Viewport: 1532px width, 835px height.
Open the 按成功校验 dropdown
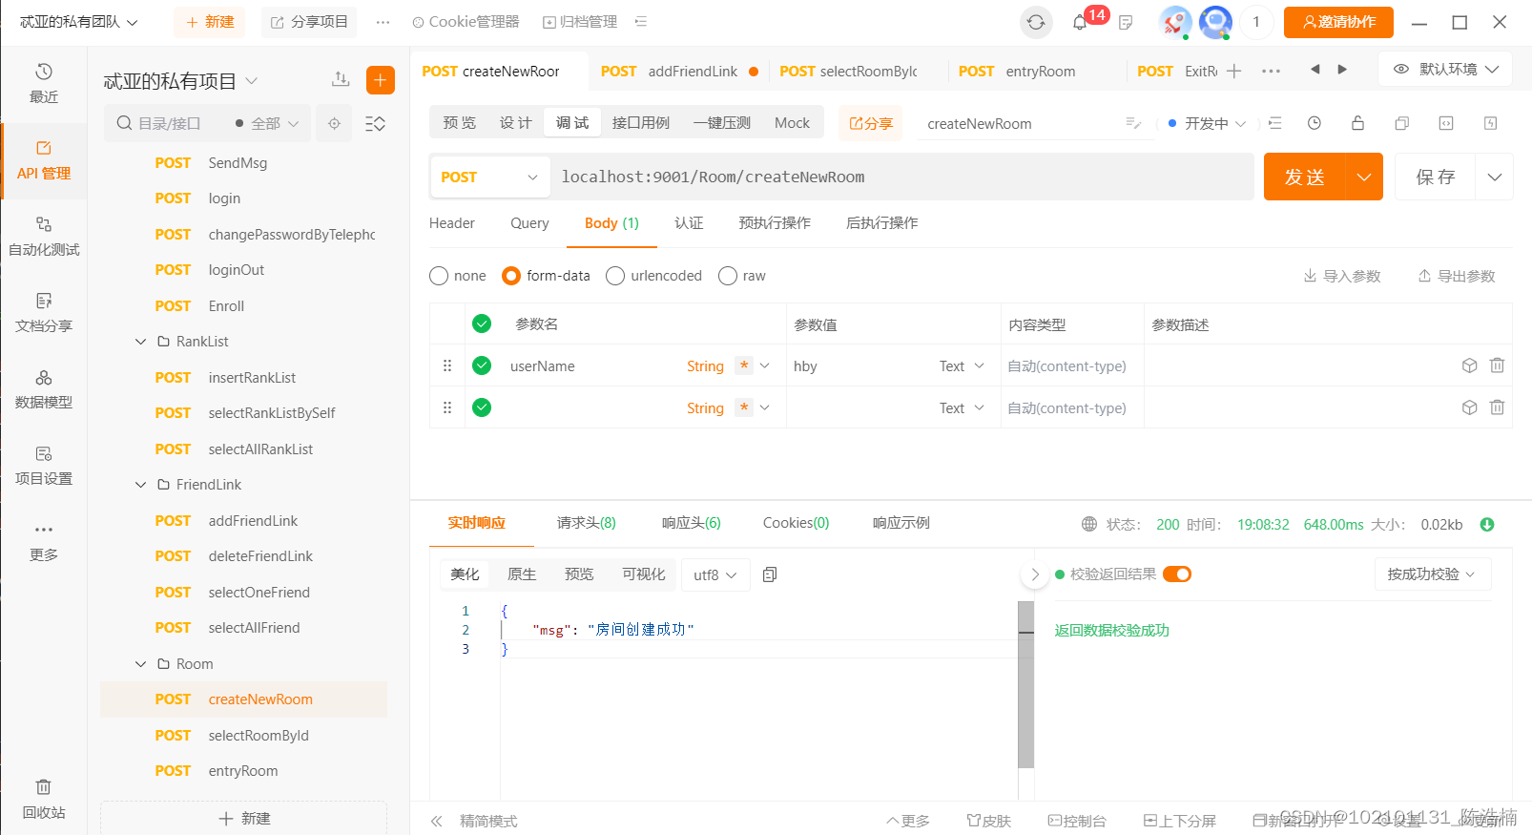tap(1432, 574)
